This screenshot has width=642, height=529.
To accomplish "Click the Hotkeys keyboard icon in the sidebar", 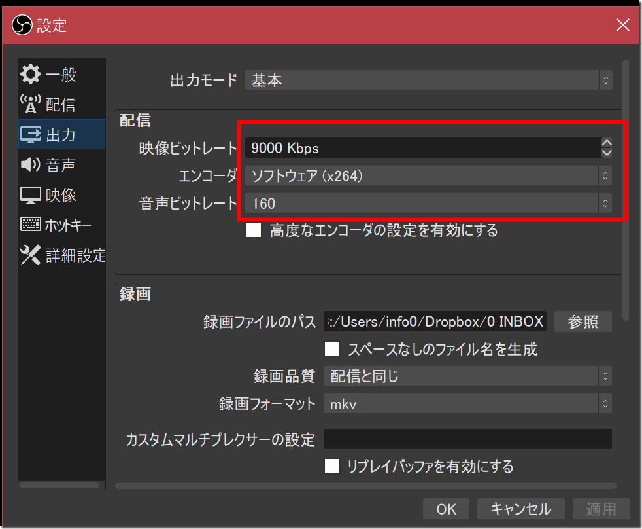I will tap(31, 225).
